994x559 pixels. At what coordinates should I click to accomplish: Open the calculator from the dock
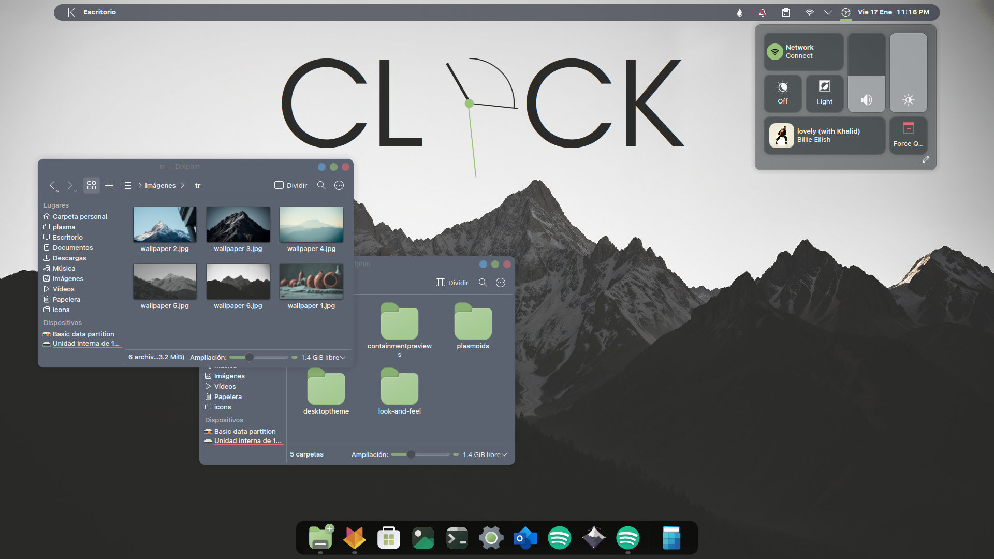click(671, 538)
